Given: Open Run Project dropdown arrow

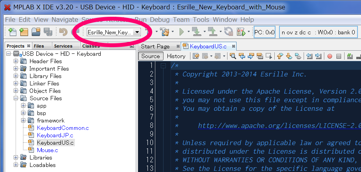Looking at the screenshot, I should 189,32.
